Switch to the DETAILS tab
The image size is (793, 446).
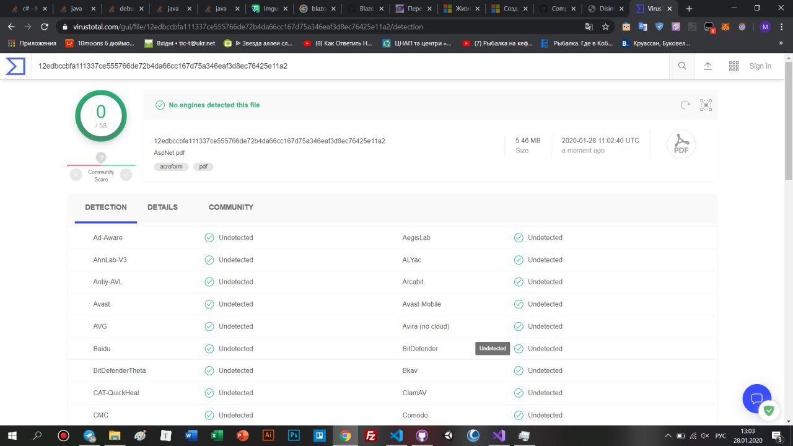[x=162, y=208]
